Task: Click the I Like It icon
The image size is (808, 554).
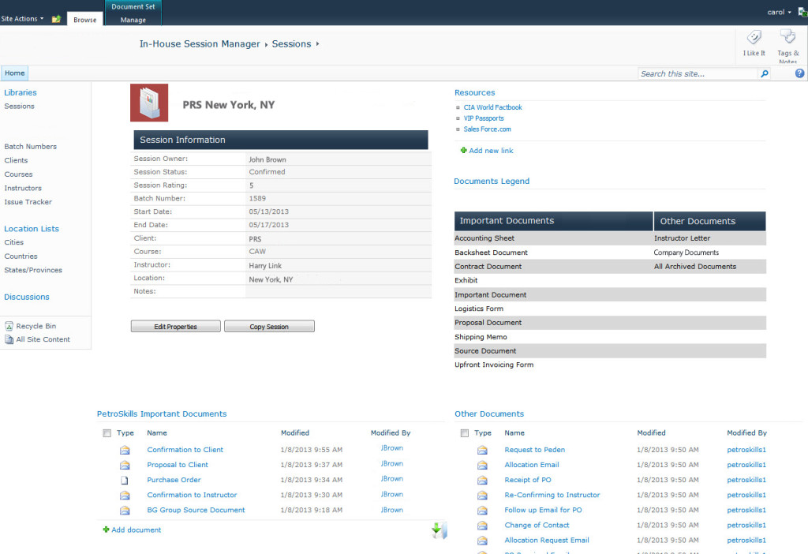Action: click(x=754, y=37)
